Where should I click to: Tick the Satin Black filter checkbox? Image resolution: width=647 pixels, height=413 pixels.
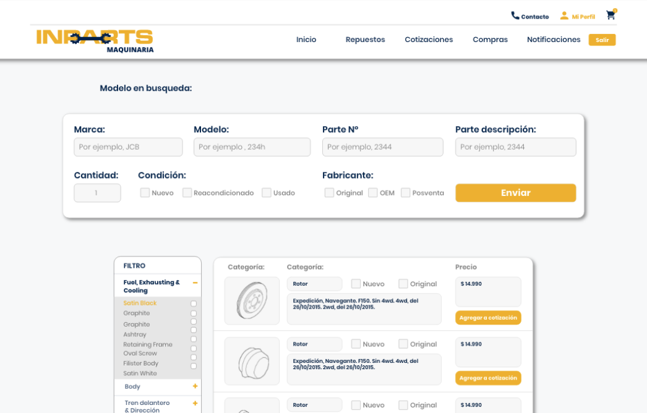pyautogui.click(x=194, y=304)
